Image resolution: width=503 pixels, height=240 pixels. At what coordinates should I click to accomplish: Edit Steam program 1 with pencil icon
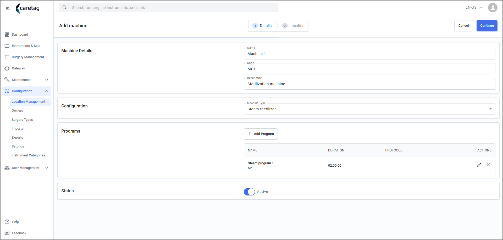point(479,165)
